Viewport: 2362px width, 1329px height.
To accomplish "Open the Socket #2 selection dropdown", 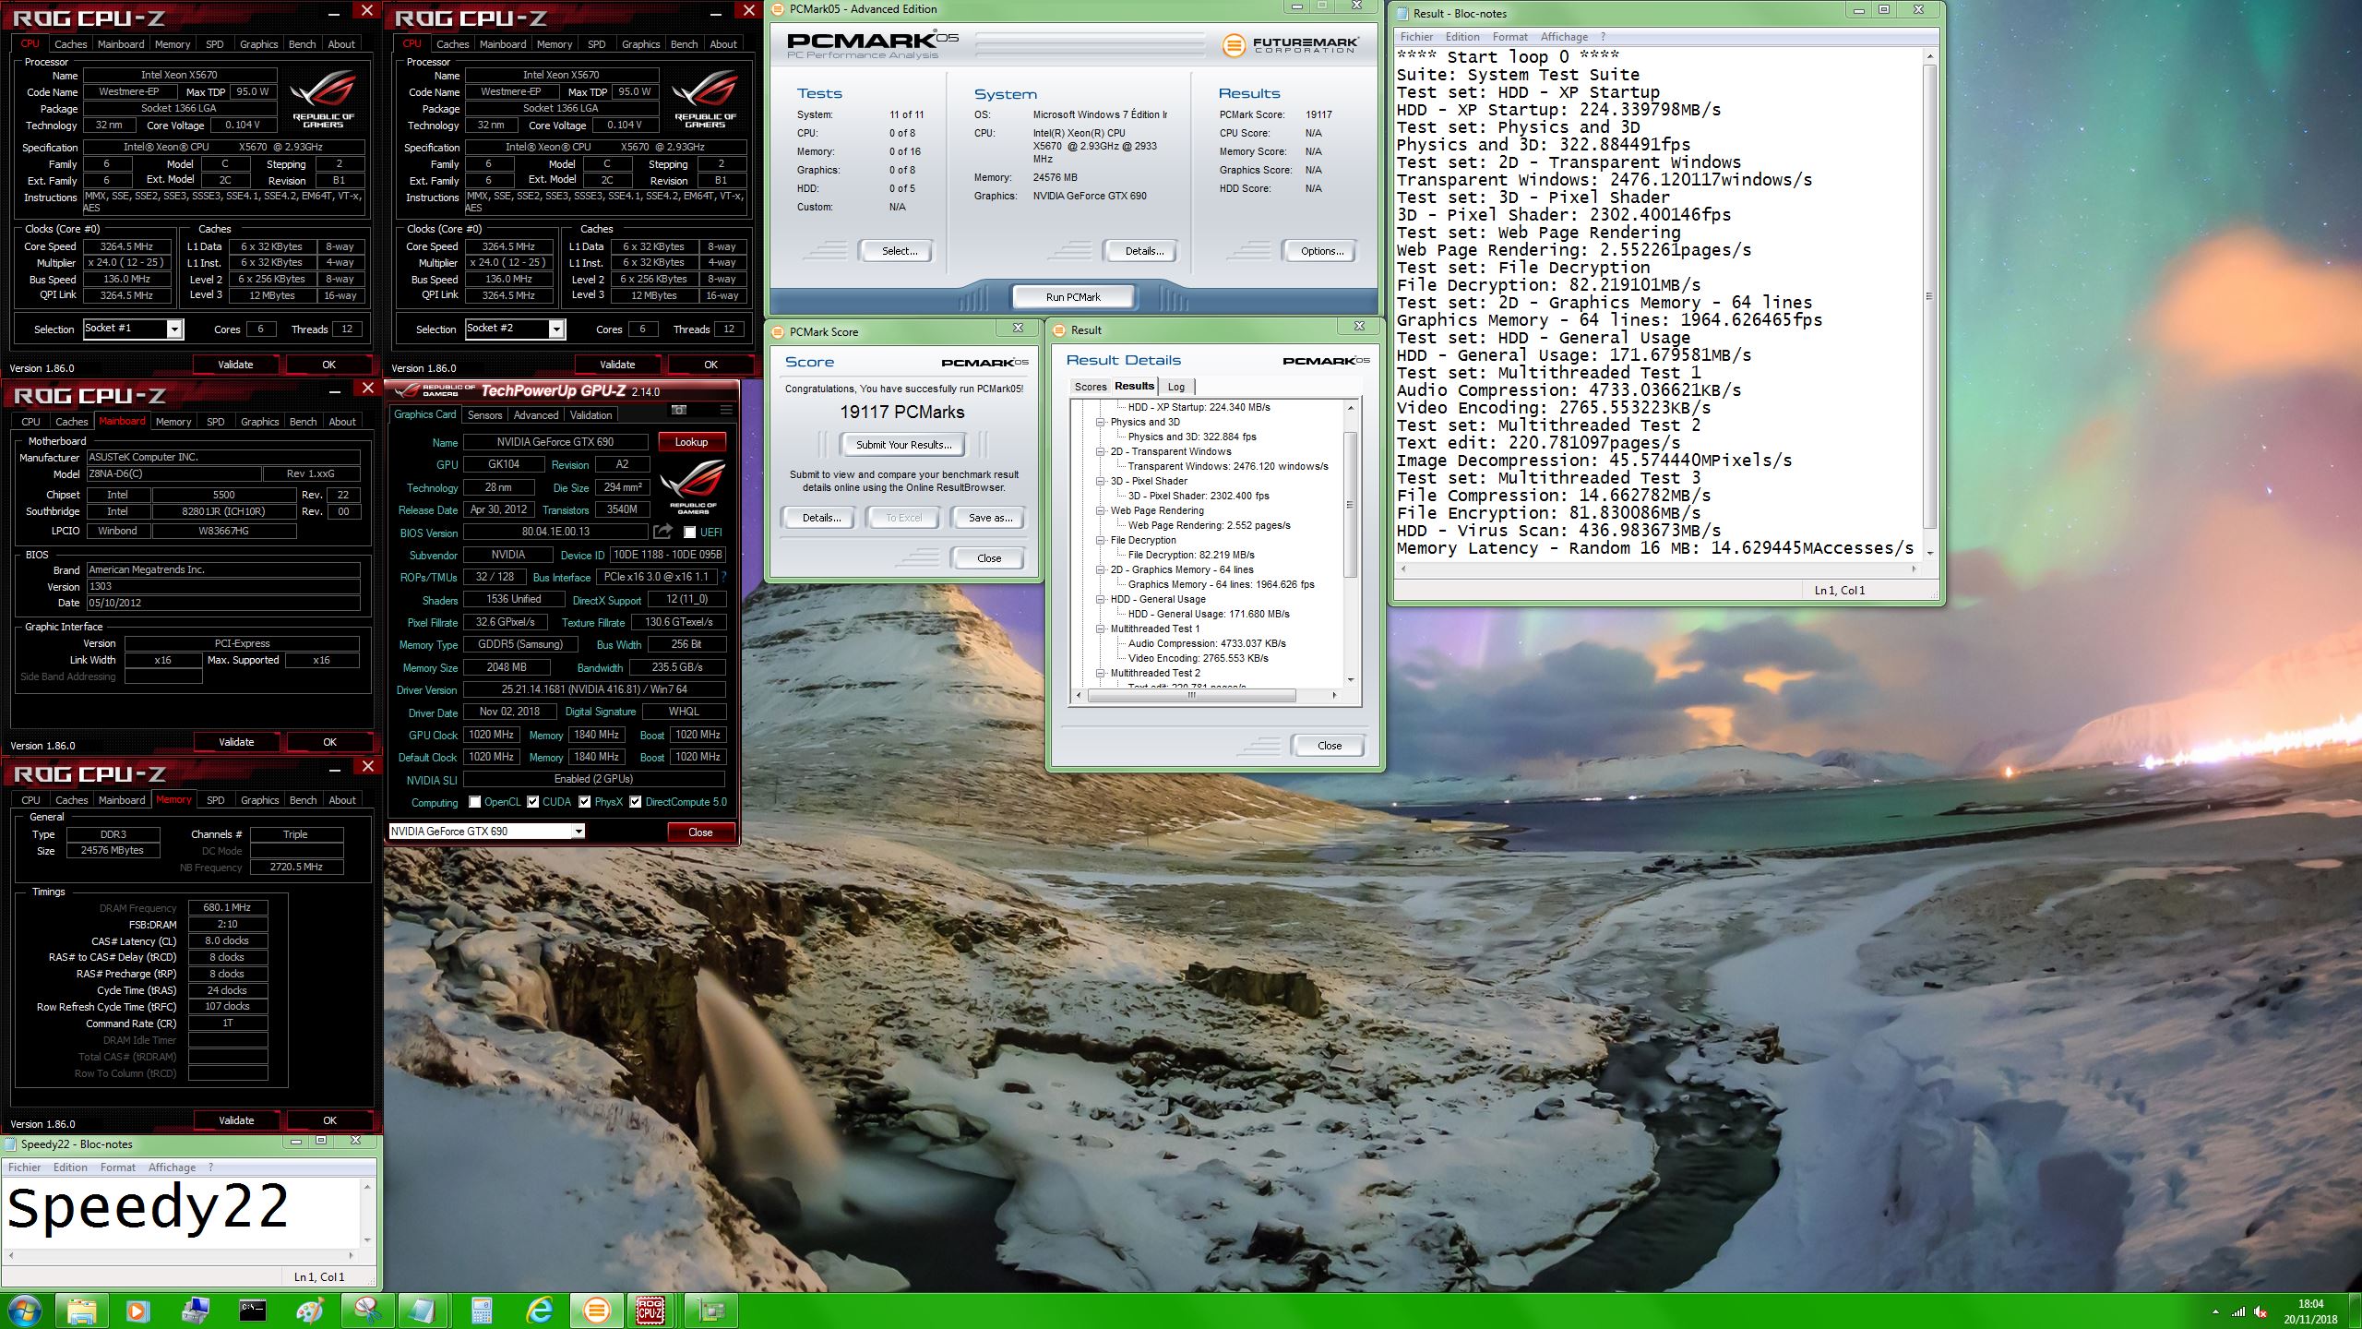I will click(x=555, y=329).
